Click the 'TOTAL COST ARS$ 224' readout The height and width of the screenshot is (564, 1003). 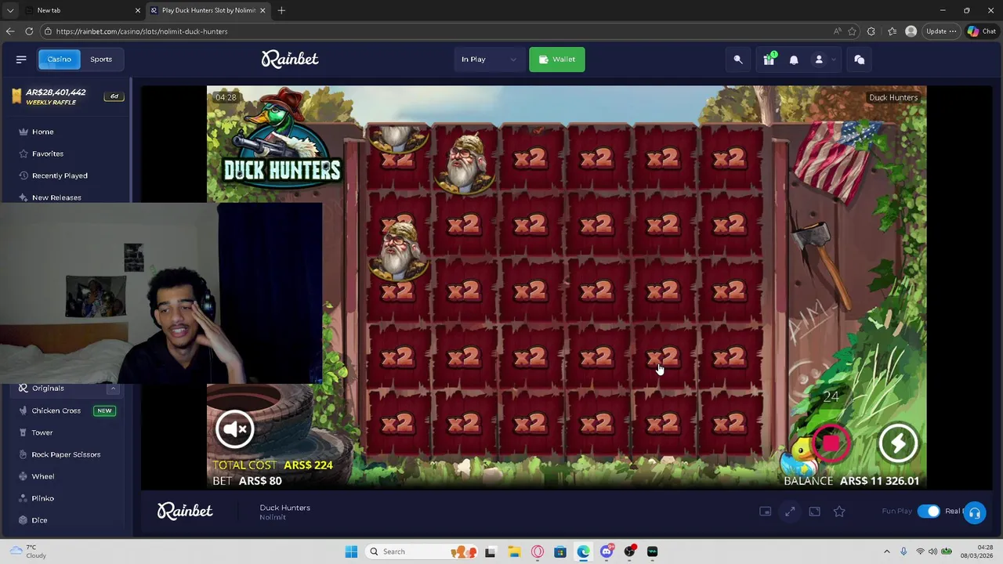coord(273,465)
